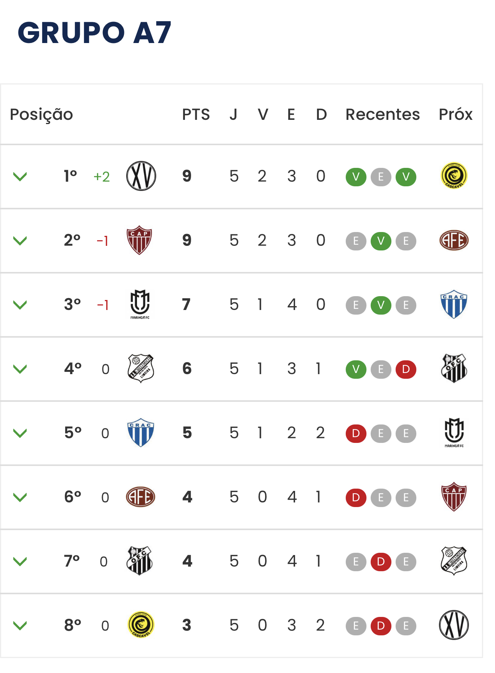This screenshot has height=673, width=495.
Task: Click Inter de Limeira crest in the 4th place row
Action: (141, 368)
